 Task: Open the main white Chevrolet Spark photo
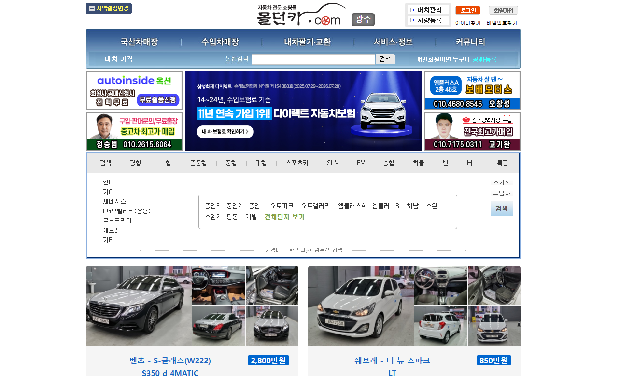coord(361,306)
